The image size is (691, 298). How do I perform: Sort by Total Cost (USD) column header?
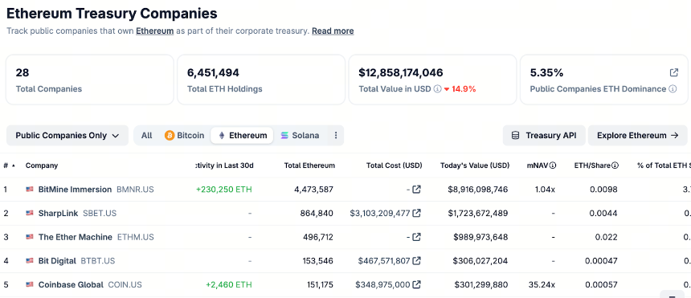(394, 165)
